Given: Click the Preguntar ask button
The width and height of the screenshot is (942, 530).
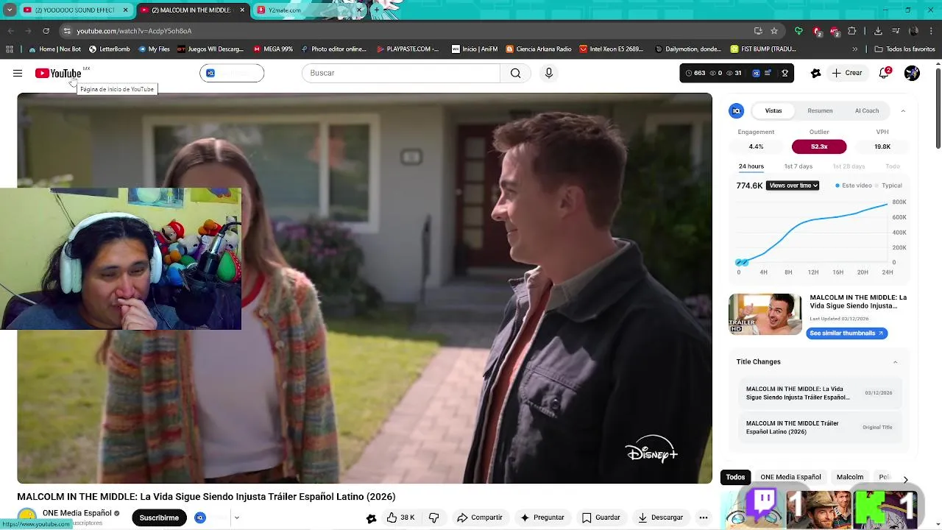Looking at the screenshot, I should [542, 517].
